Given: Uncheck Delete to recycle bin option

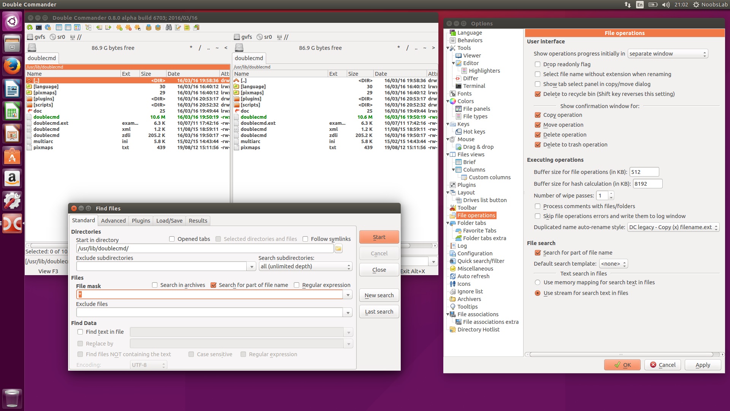Looking at the screenshot, I should pos(538,94).
